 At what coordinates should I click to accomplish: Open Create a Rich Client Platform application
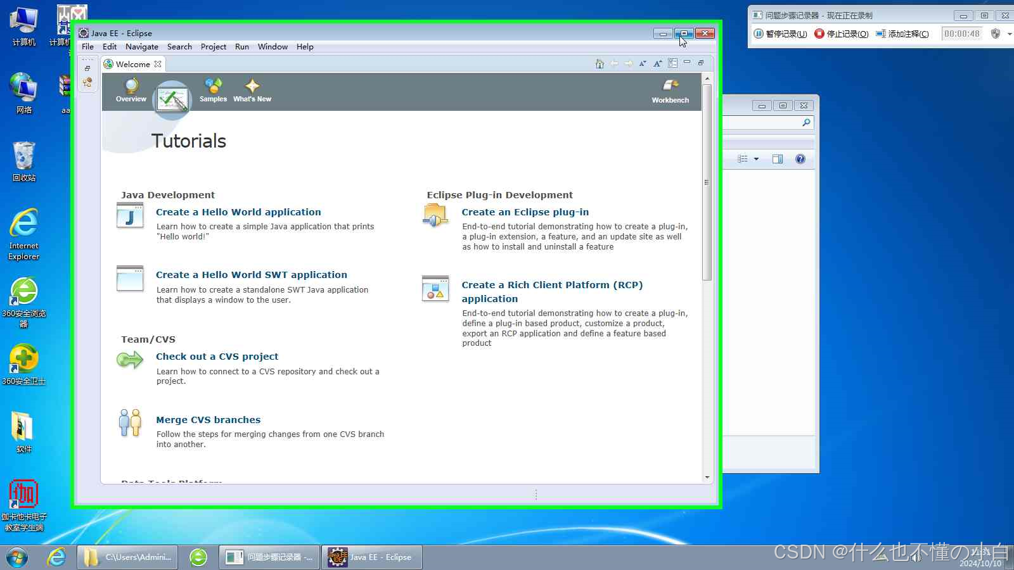[552, 292]
